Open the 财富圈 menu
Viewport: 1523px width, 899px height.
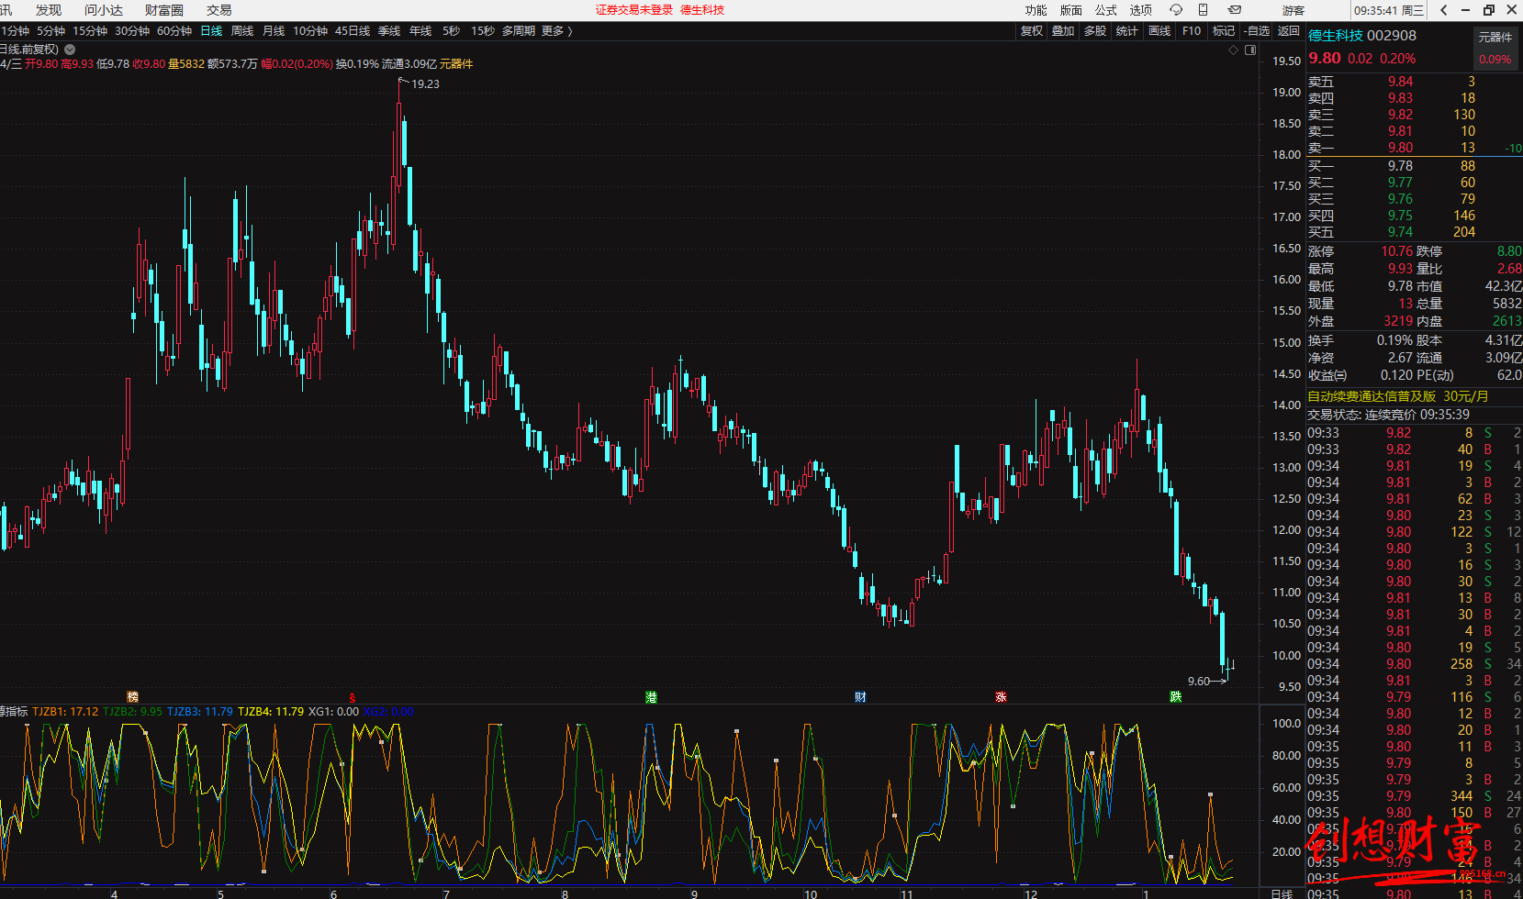click(x=164, y=10)
